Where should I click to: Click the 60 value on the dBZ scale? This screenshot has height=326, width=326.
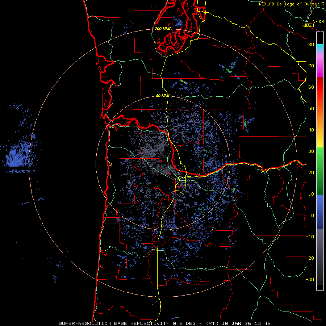coord(311,87)
